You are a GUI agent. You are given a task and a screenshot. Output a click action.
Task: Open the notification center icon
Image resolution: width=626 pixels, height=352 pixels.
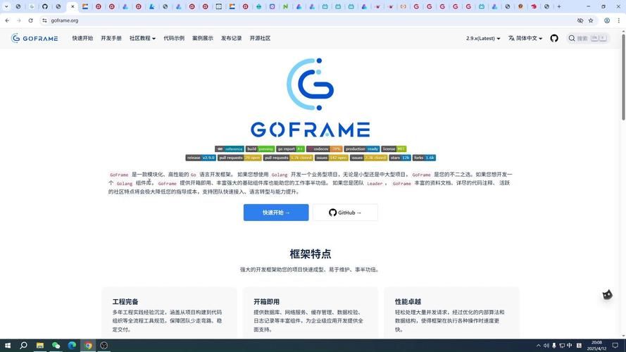615,345
